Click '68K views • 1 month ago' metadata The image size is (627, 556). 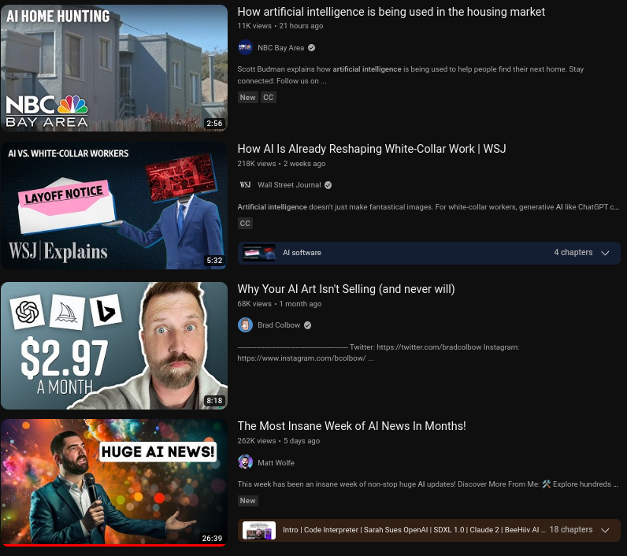tap(280, 304)
